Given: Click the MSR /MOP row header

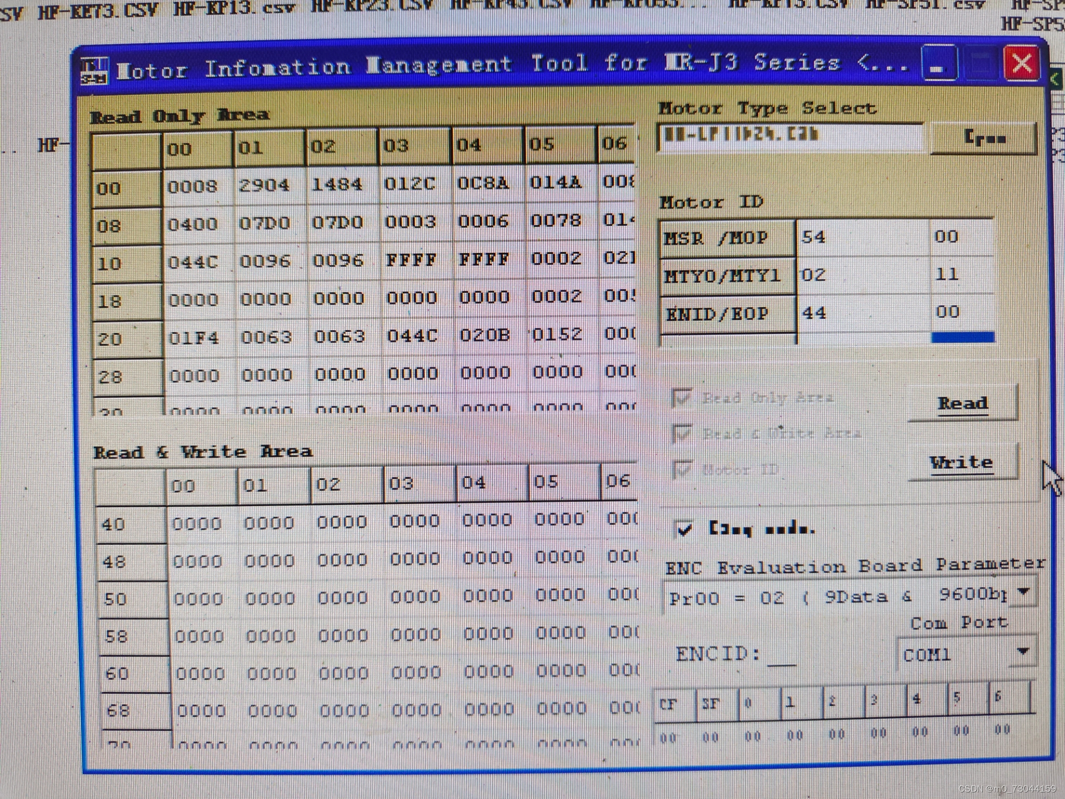Looking at the screenshot, I should tap(727, 239).
